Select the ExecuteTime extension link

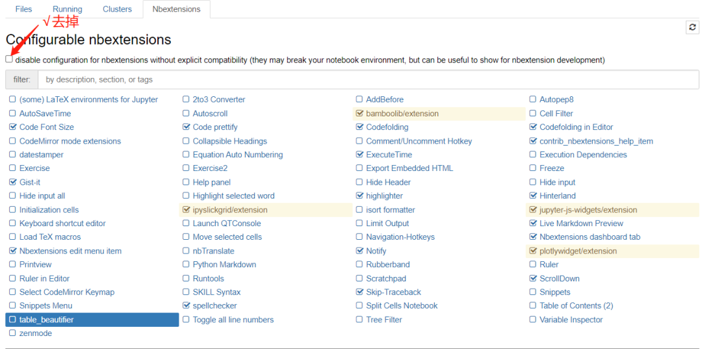pos(389,155)
